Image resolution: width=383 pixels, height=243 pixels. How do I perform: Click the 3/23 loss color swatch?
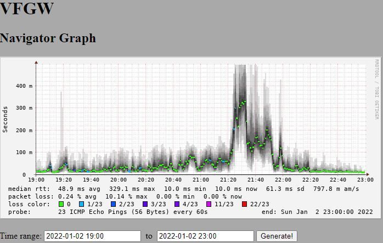point(145,204)
